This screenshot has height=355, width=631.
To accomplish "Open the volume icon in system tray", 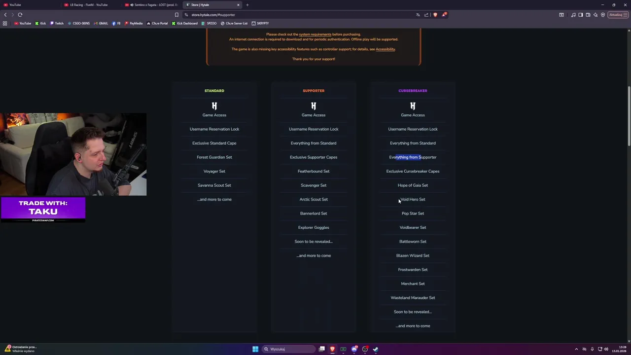I will (606, 349).
